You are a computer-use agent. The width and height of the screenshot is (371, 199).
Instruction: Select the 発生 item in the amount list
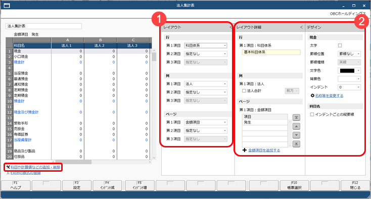point(265,122)
